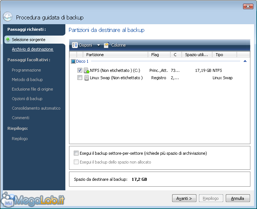Click the Disco 1 disk icon
The image size is (257, 209).
pos(73,62)
